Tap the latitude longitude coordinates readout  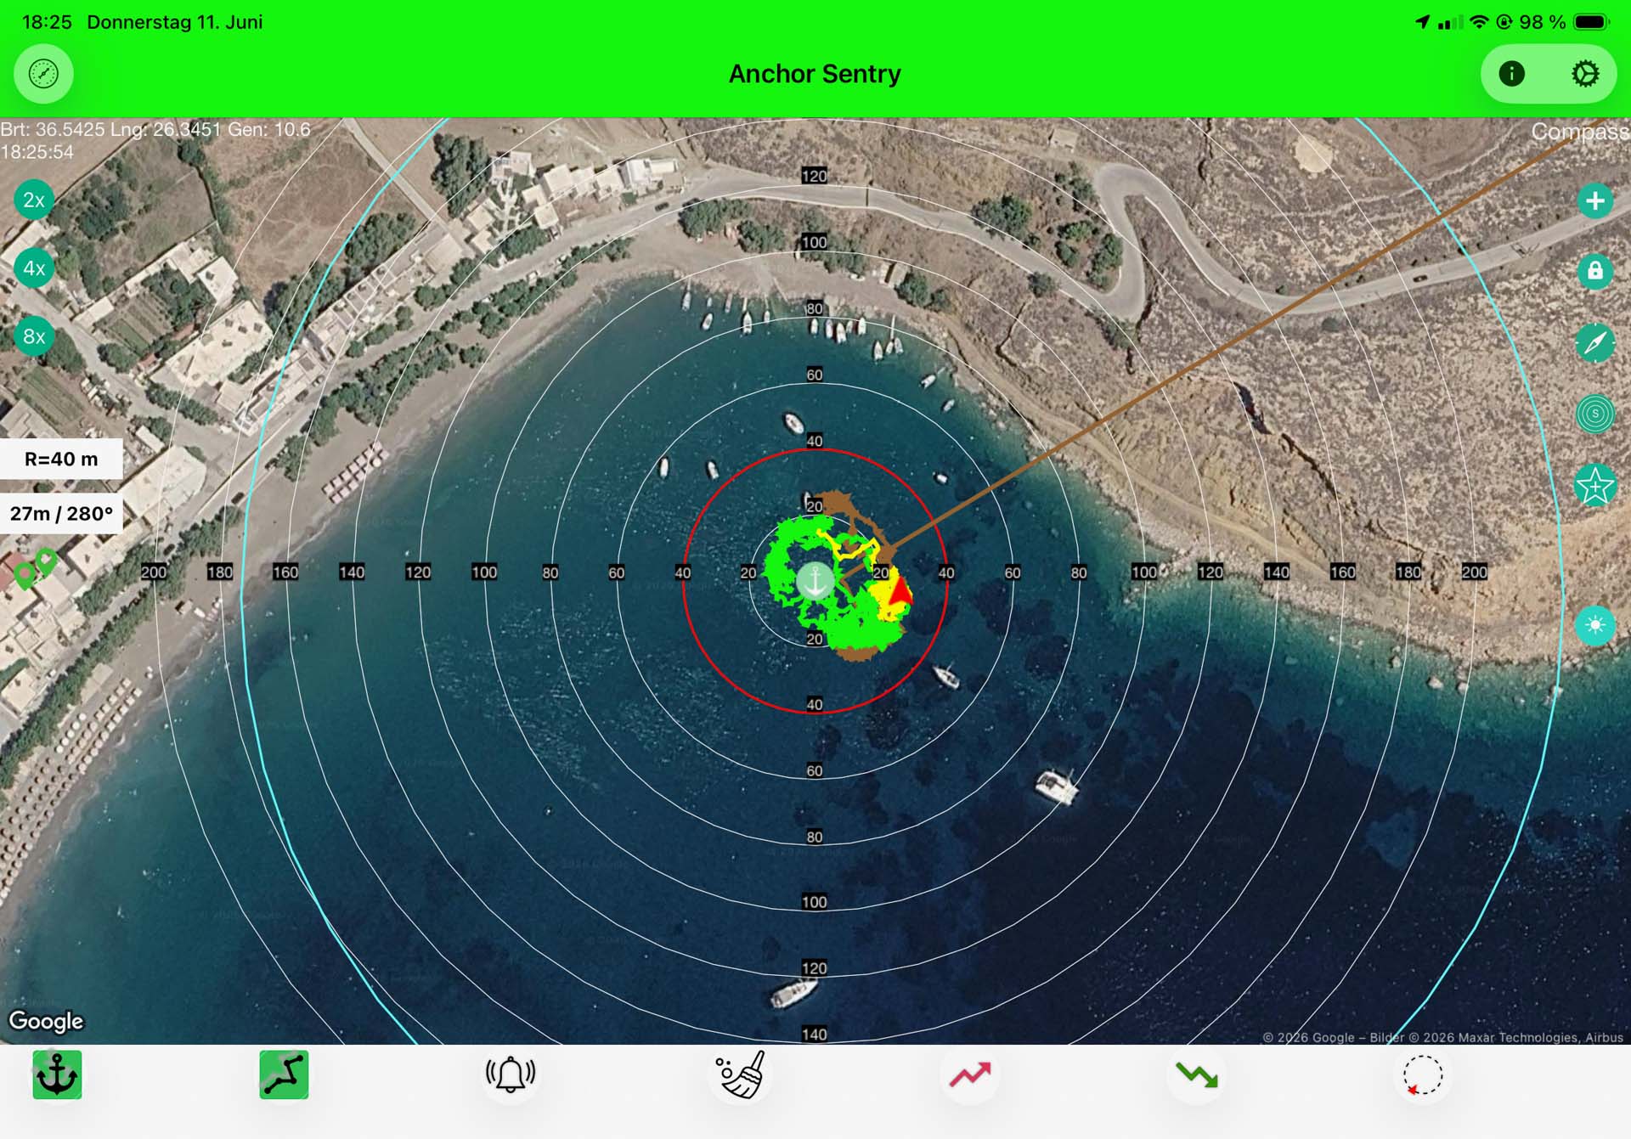tap(155, 129)
